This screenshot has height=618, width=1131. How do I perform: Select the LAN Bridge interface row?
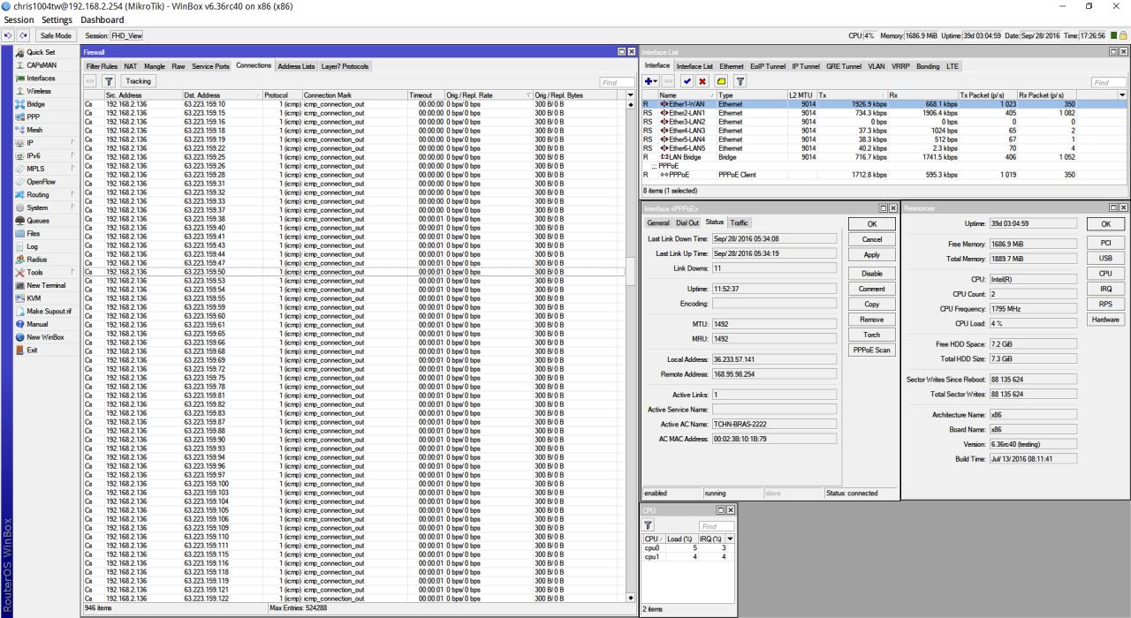885,156
